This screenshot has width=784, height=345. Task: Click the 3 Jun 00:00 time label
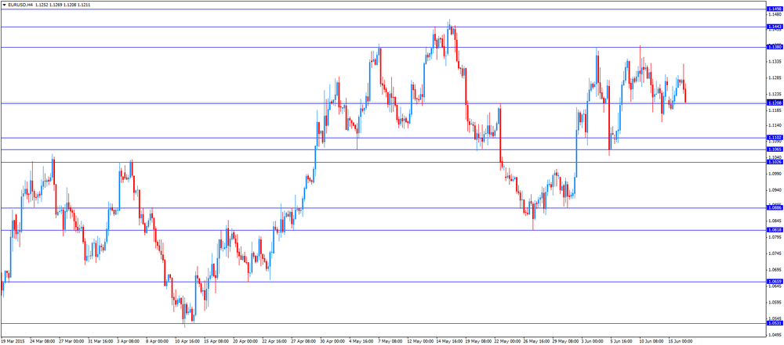[x=593, y=342]
